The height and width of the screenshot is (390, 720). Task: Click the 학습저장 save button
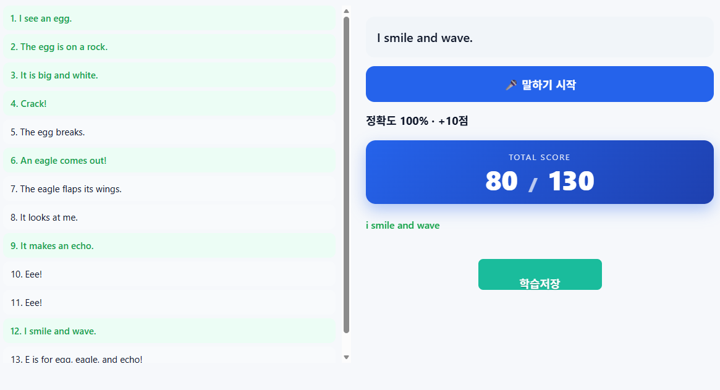tap(540, 274)
